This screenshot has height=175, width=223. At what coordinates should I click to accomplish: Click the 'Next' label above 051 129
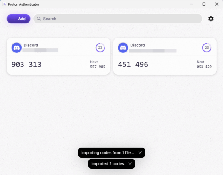pos(201,62)
